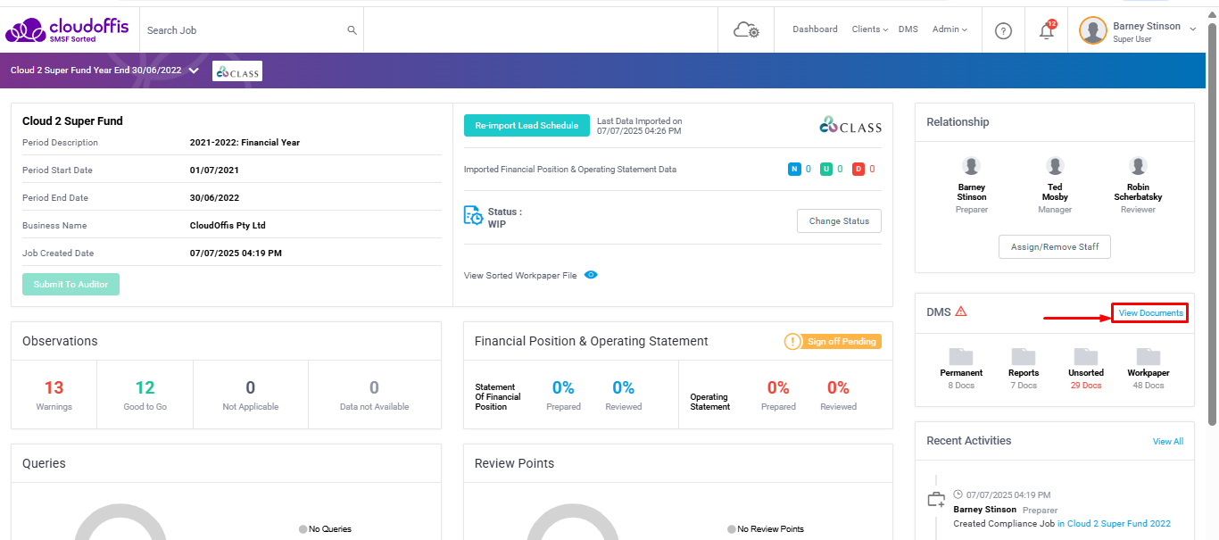The image size is (1219, 540).
Task: Click the Submit To Auditor button
Action: point(70,284)
